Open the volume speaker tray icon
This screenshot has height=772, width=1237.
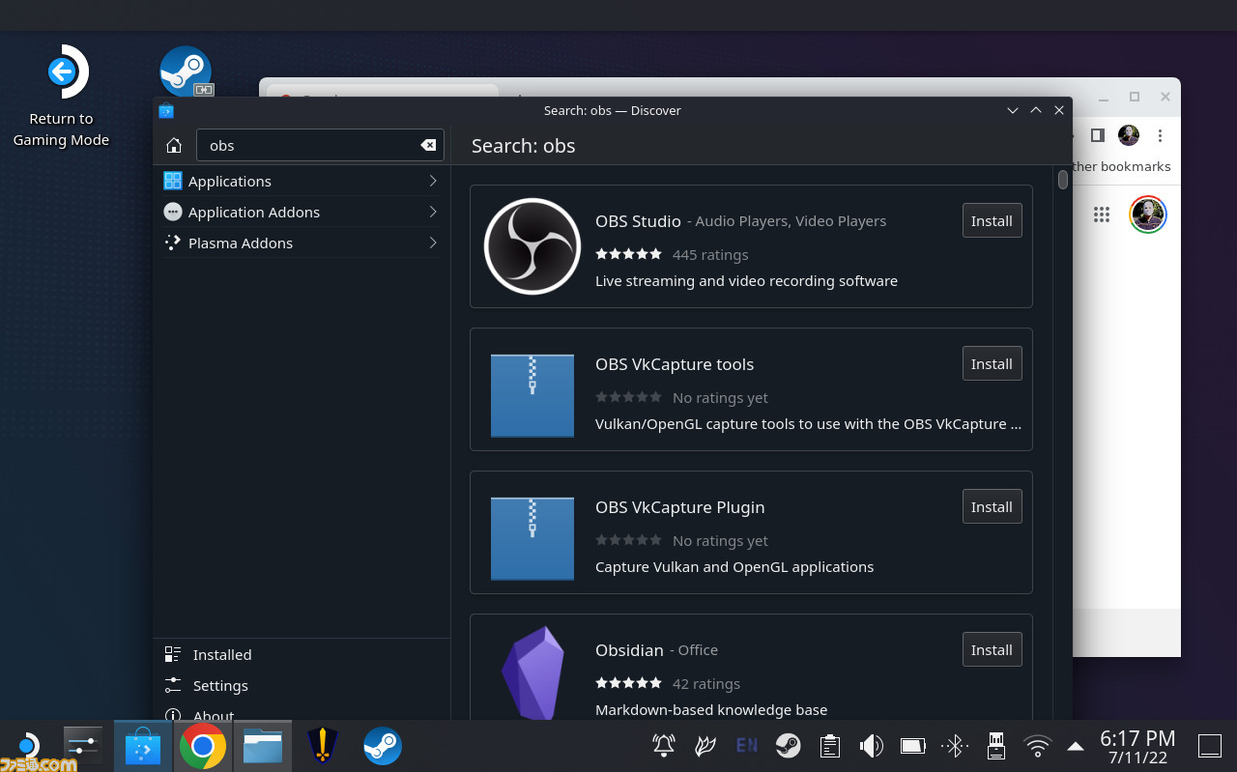point(872,745)
